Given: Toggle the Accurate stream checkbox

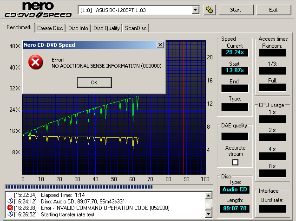Looking at the screenshot, I should tap(235, 163).
